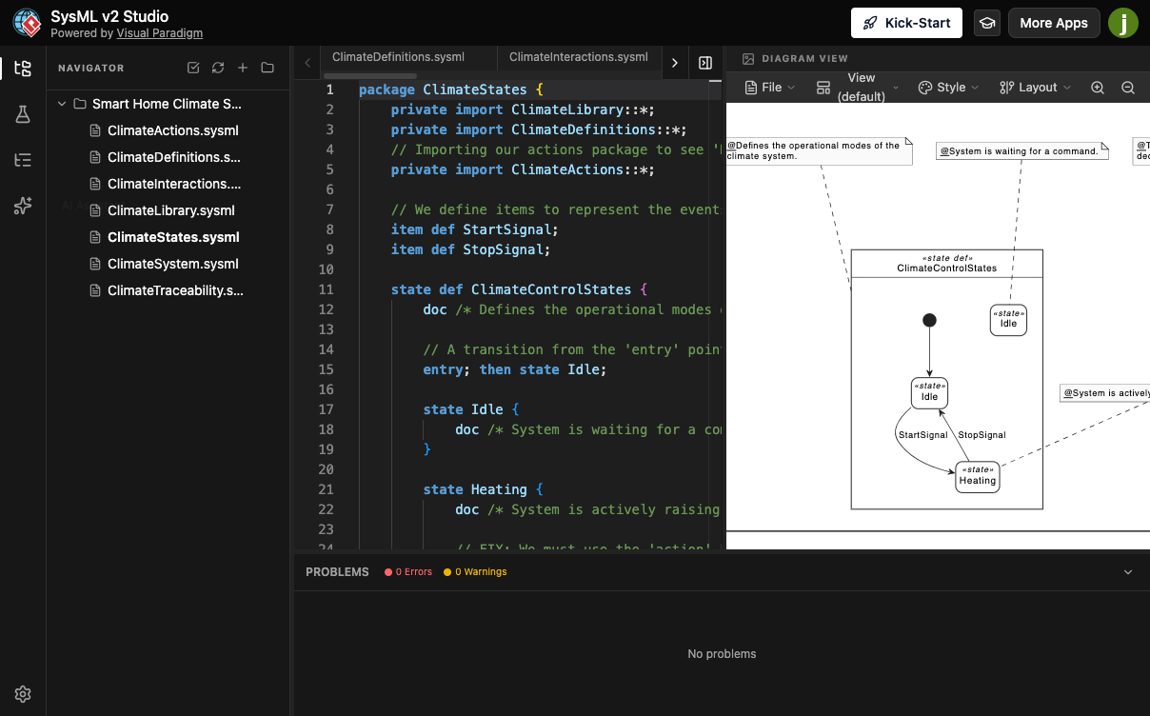Screen dimensions: 1150x716
Task: Click the navigator select-all check icon
Action: point(193,68)
